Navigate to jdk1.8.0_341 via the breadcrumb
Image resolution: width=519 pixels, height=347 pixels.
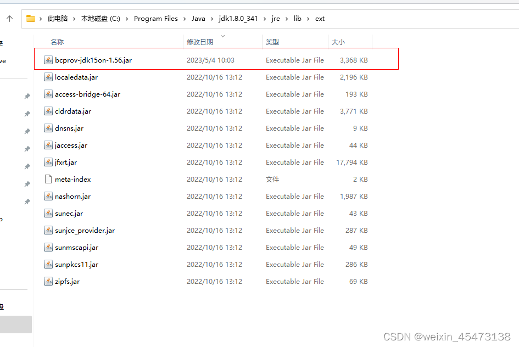pyautogui.click(x=238, y=18)
